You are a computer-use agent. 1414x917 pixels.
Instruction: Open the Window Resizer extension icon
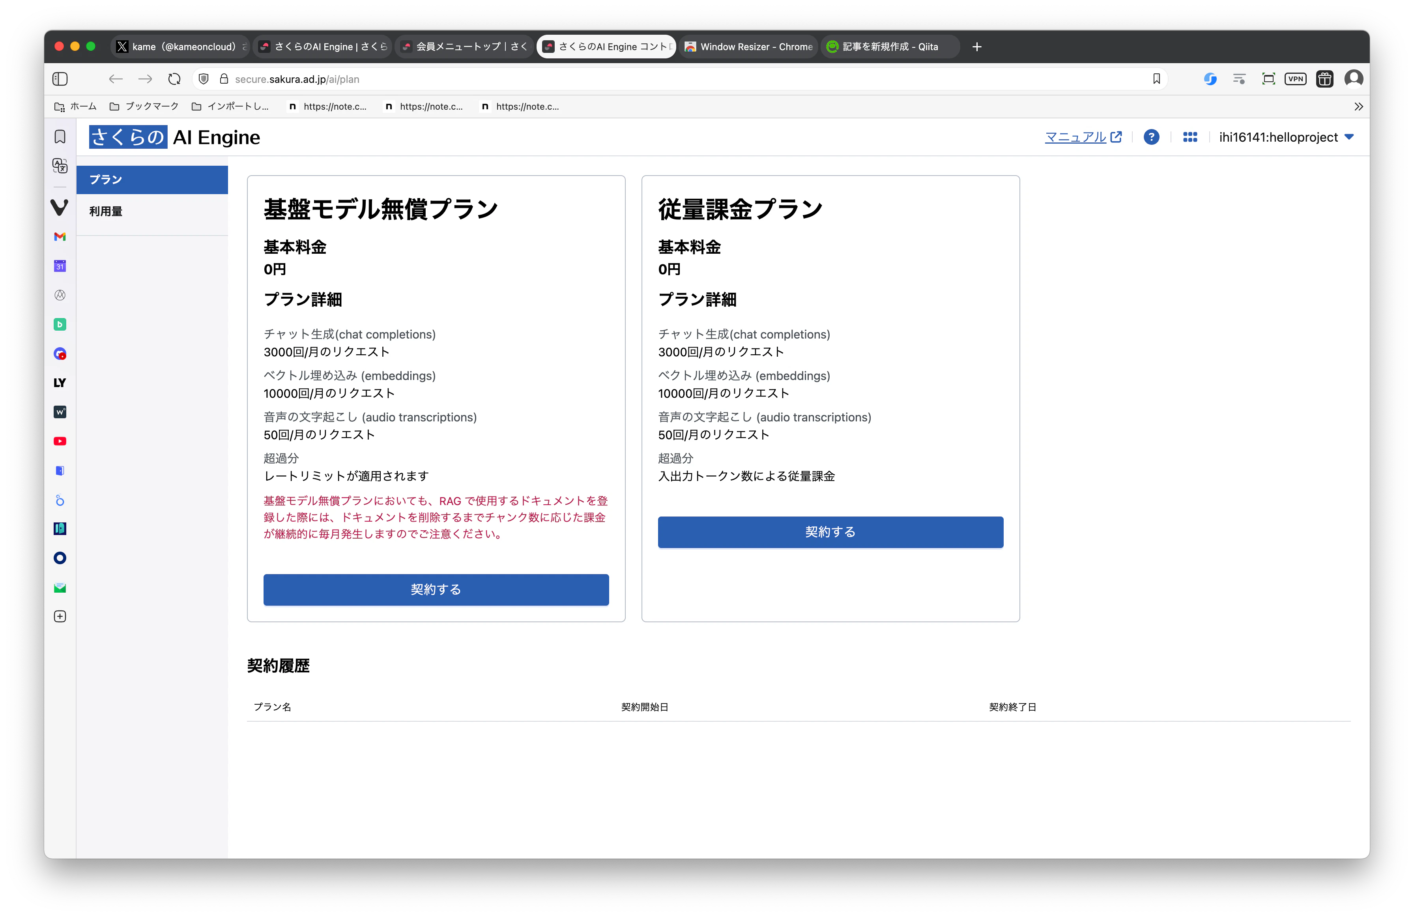pos(1268,79)
